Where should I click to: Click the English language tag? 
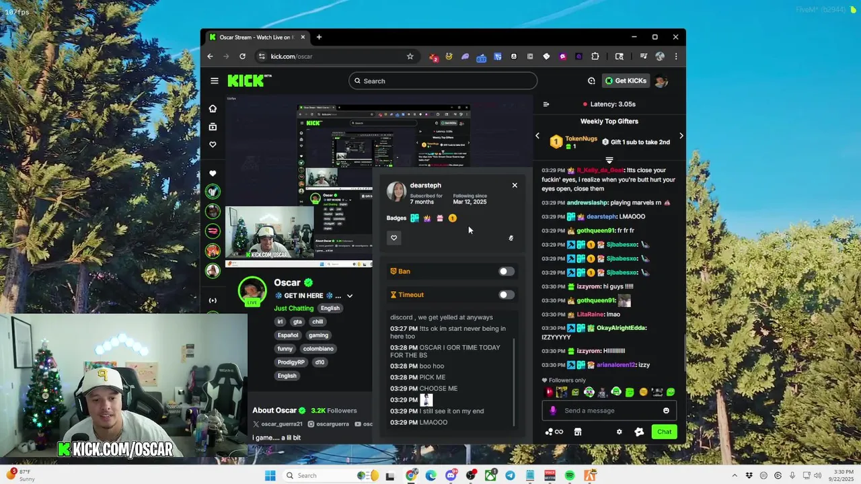330,308
